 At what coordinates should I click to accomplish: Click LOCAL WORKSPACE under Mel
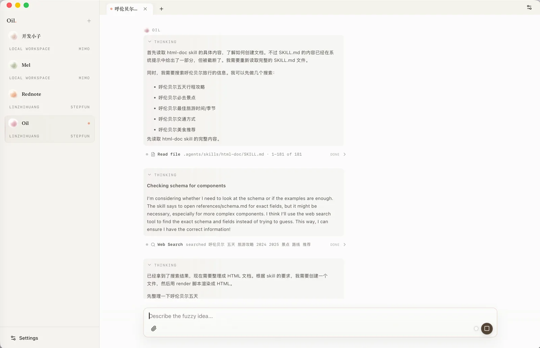coord(30,78)
